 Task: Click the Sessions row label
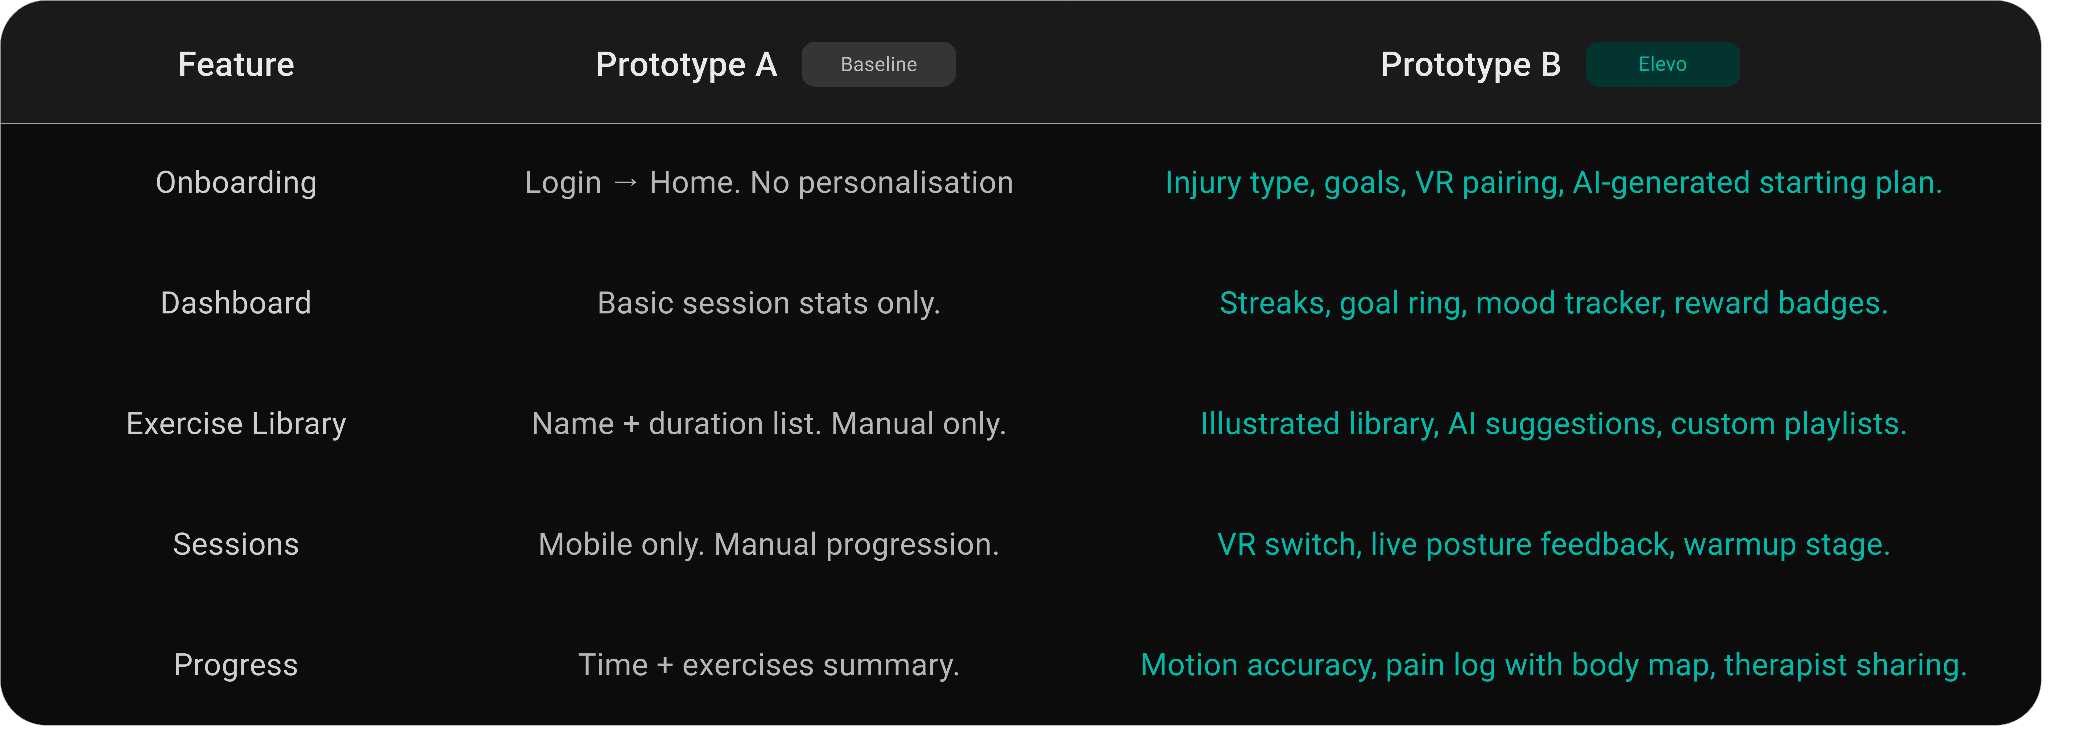pyautogui.click(x=236, y=545)
